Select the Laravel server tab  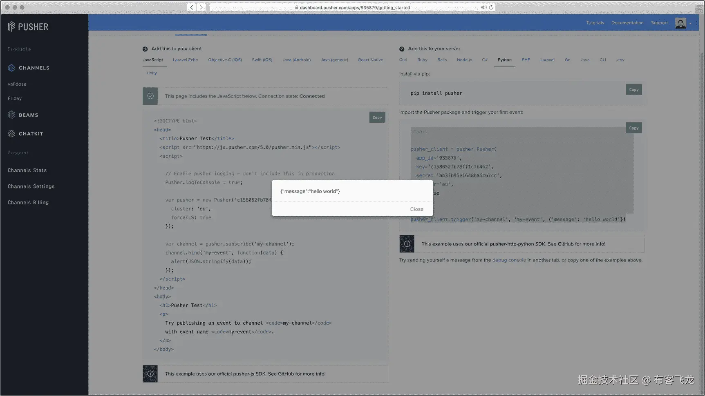[548, 60]
